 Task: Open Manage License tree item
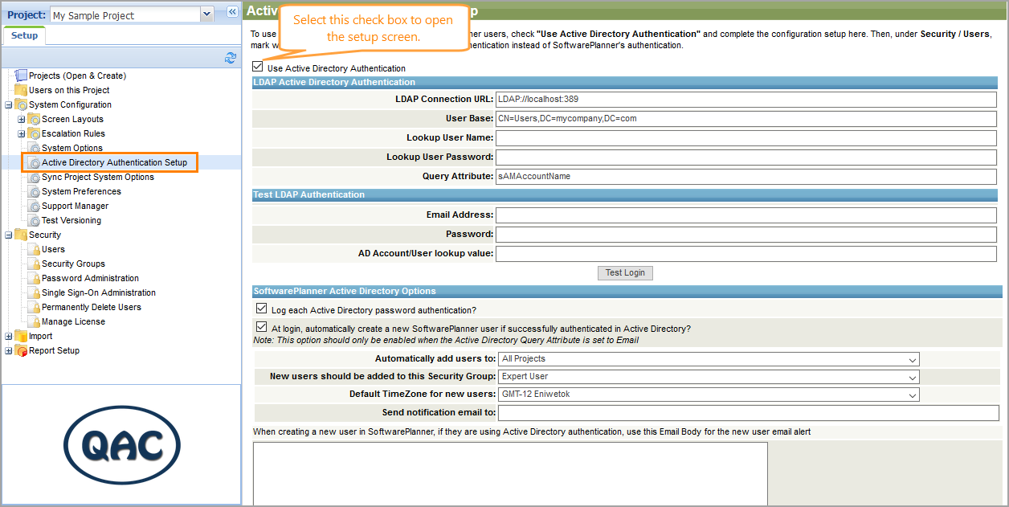pos(73,321)
